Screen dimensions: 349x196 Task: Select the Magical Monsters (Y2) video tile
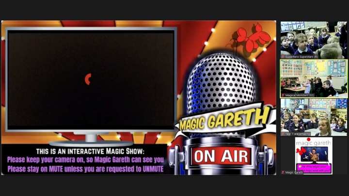pyautogui.click(x=314, y=76)
